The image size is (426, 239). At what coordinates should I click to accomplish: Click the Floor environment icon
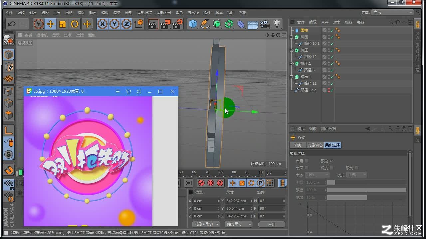click(x=253, y=24)
